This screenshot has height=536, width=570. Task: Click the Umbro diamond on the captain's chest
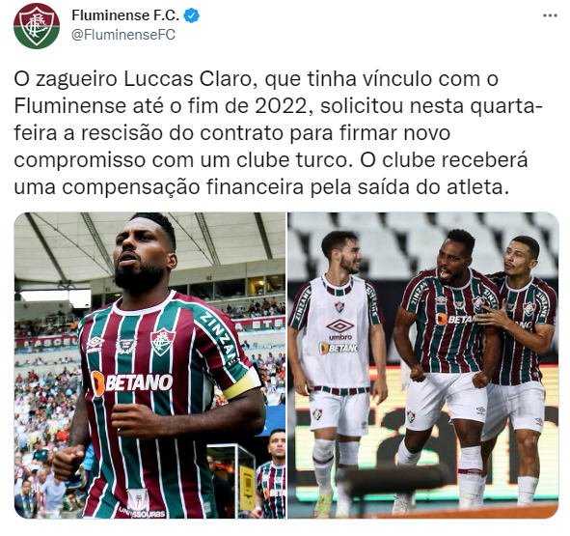pos(95,344)
